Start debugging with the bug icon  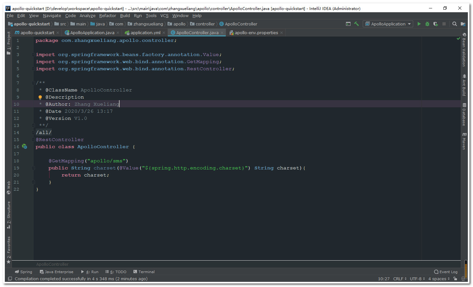click(427, 24)
